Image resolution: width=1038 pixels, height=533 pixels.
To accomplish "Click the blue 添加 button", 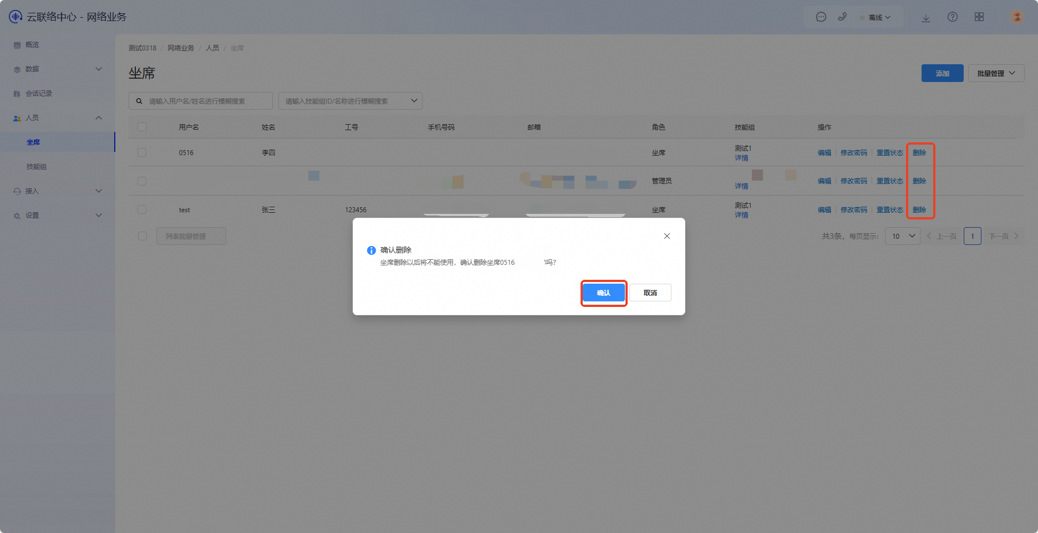I will coord(942,73).
